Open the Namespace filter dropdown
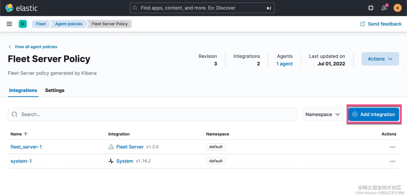Viewport: 407px width, 196px height. pyautogui.click(x=323, y=115)
